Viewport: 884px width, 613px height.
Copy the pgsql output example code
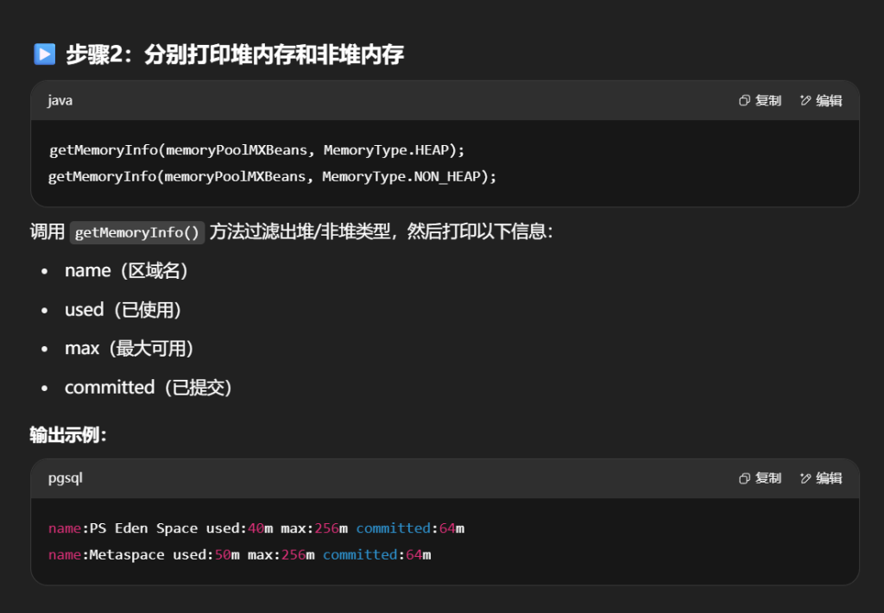click(x=761, y=478)
